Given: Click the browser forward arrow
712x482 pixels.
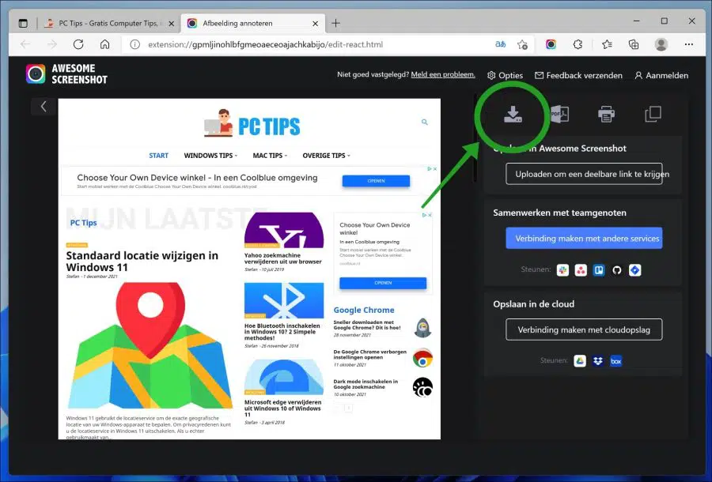Looking at the screenshot, I should (52, 44).
